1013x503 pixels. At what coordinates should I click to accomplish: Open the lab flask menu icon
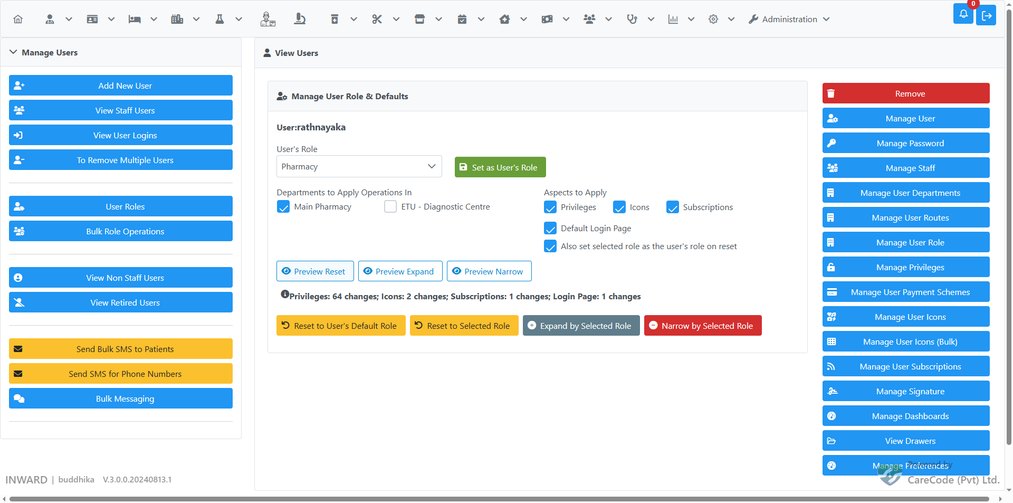pyautogui.click(x=219, y=20)
